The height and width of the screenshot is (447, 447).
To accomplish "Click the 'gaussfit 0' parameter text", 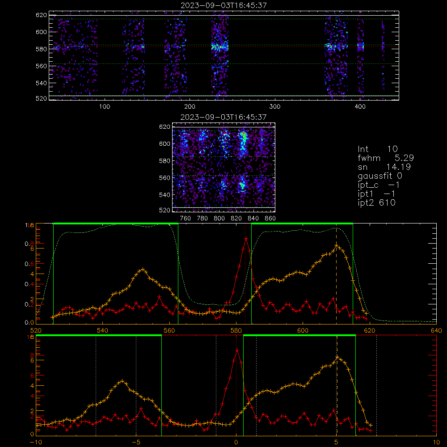I will [380, 176].
